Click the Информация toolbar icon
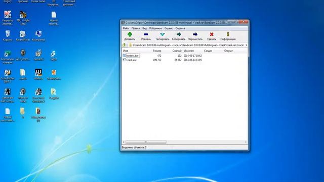324x182 pixels. coord(228,34)
